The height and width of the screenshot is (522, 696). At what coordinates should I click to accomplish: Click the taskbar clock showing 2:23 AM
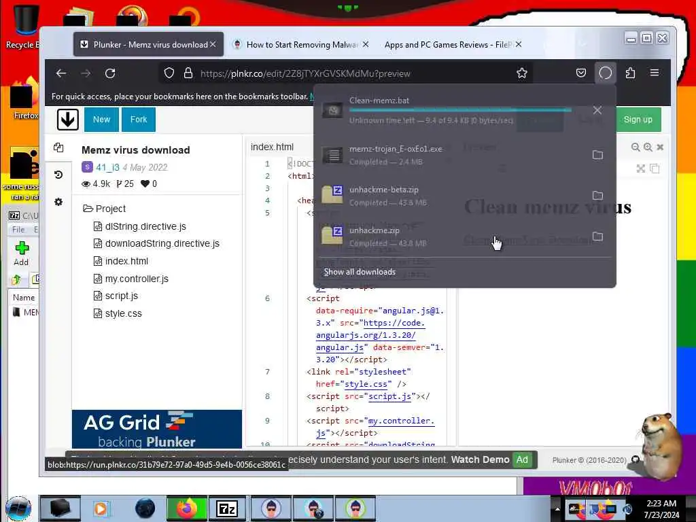661,509
